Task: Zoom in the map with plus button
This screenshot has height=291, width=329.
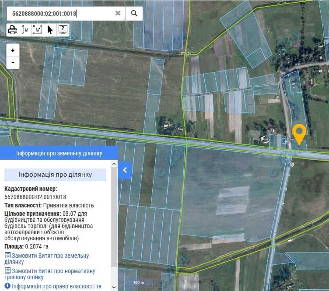Action: click(13, 50)
